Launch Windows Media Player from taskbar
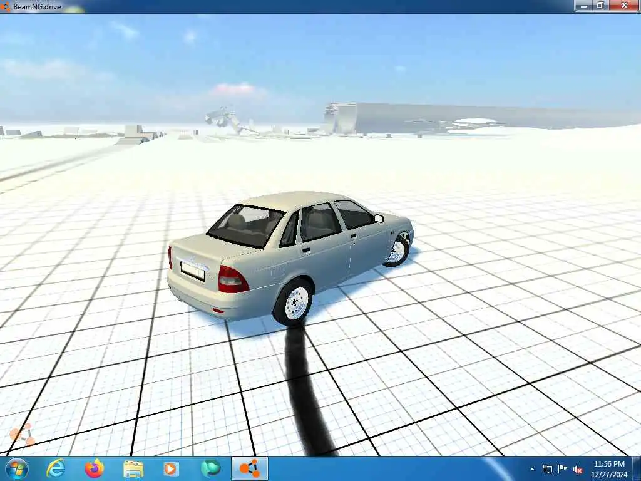641x481 pixels. pyautogui.click(x=170, y=468)
